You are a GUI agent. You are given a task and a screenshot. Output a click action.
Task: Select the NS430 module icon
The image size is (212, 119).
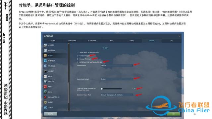click(45, 76)
